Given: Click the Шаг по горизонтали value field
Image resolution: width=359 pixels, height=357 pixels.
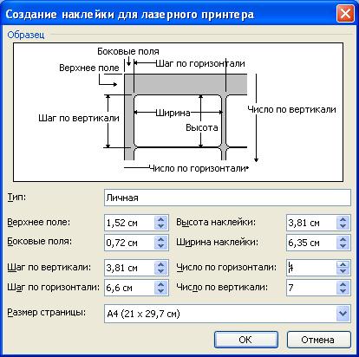Looking at the screenshot, I should [x=129, y=288].
